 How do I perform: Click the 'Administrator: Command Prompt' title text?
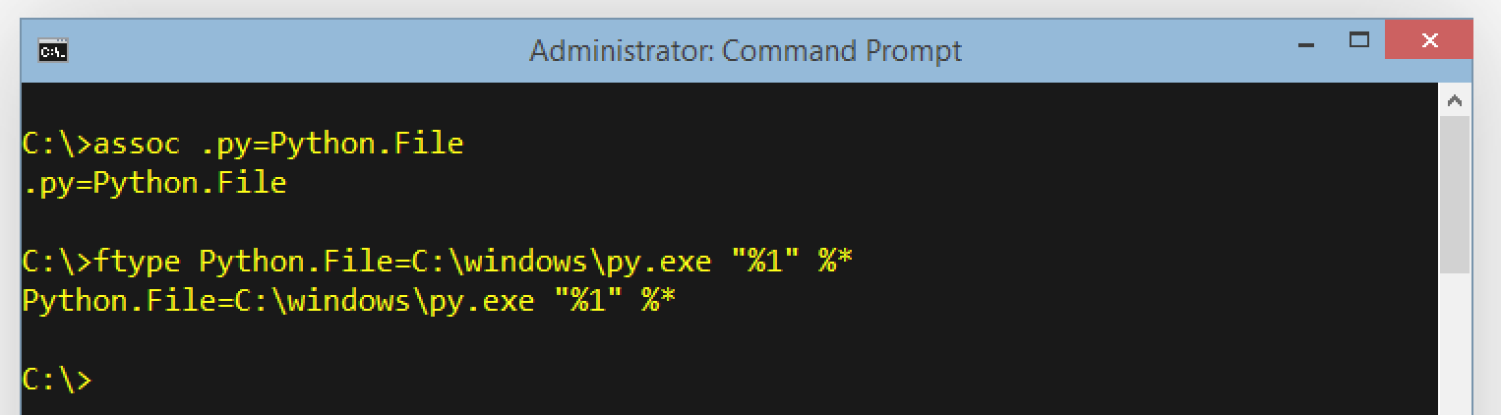coord(745,50)
